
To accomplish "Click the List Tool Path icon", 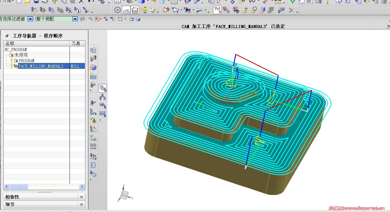I will [93, 129].
